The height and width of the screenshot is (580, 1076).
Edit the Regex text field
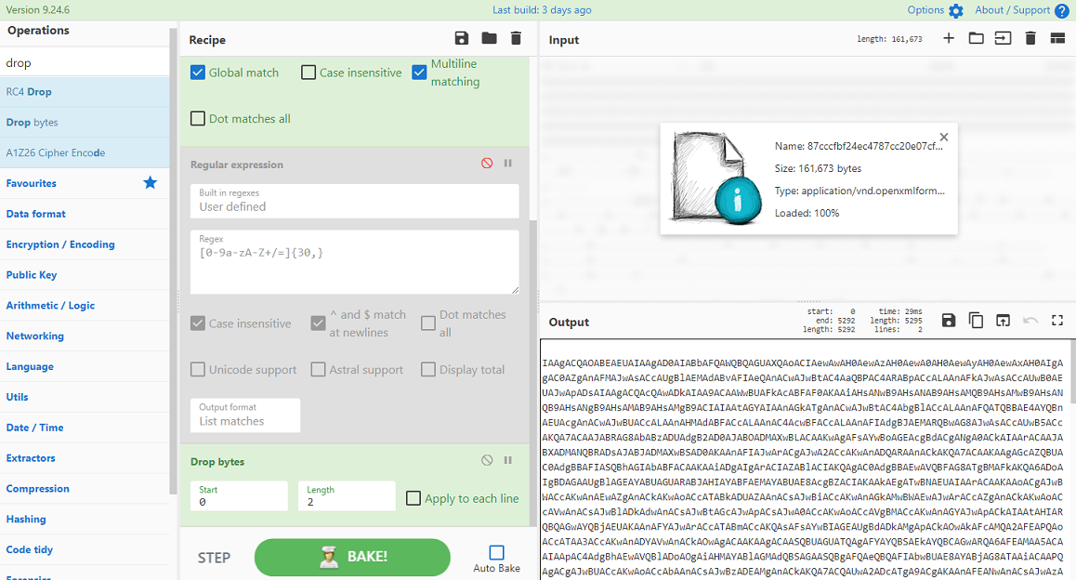[354, 262]
